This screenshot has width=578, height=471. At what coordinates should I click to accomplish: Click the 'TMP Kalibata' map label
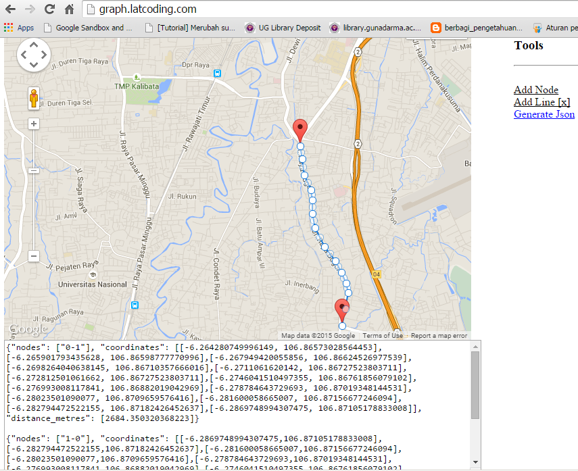pyautogui.click(x=137, y=86)
